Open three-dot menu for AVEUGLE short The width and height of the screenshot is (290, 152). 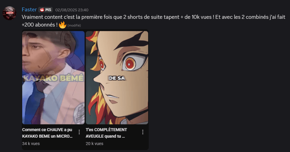[143, 132]
